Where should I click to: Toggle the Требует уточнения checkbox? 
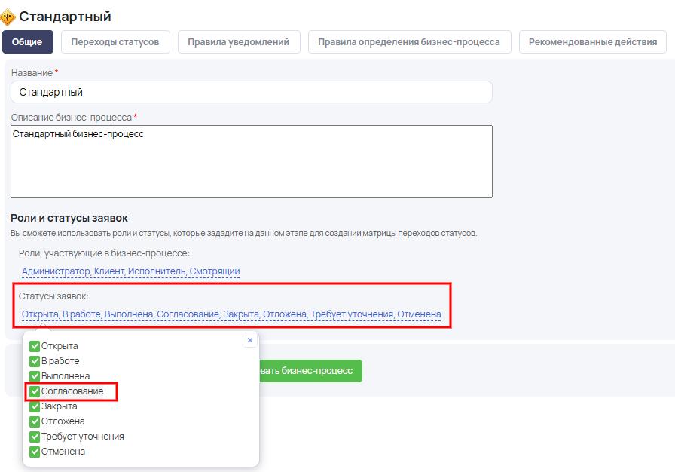coord(35,437)
